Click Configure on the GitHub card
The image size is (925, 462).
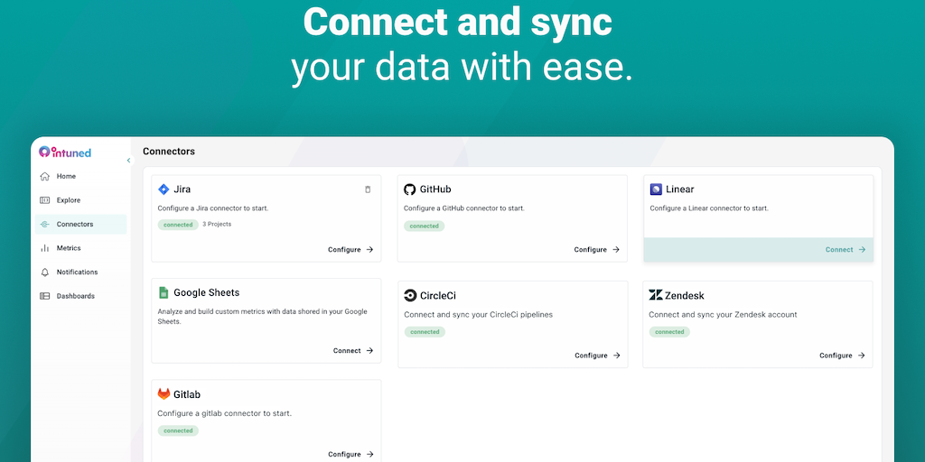[591, 250]
